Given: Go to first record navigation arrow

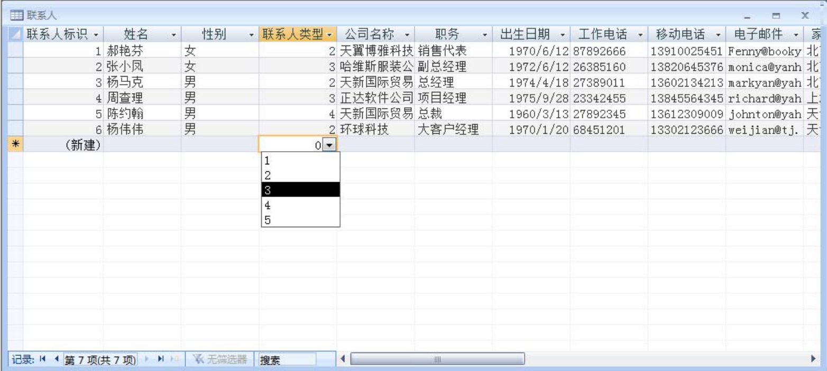Looking at the screenshot, I should [x=45, y=360].
